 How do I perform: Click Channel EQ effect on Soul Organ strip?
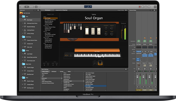point(139,53)
